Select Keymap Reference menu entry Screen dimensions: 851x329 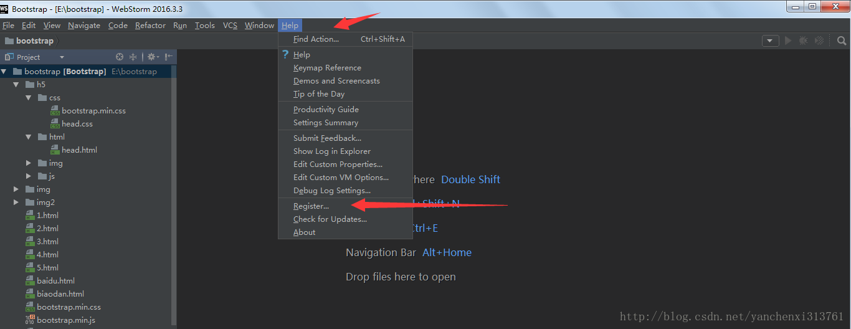coord(345,68)
